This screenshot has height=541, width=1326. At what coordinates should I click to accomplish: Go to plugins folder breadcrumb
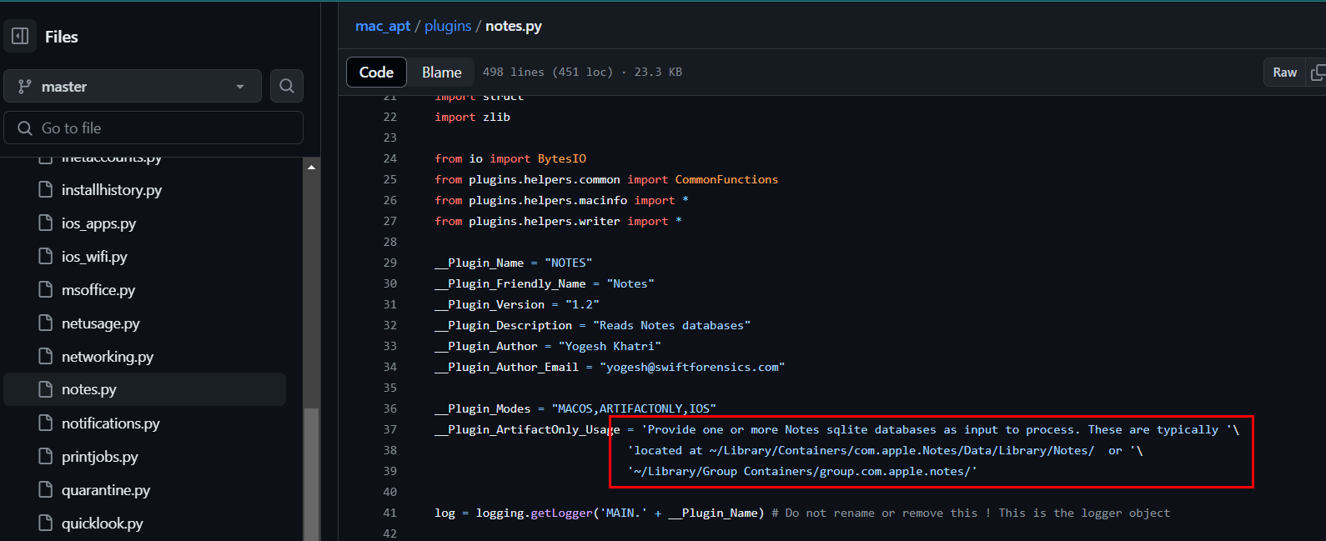coord(448,26)
